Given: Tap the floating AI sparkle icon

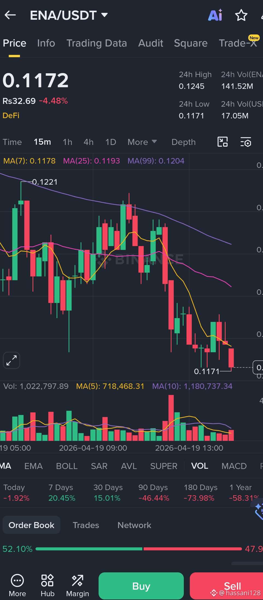Looking at the screenshot, I should pos(258,510).
